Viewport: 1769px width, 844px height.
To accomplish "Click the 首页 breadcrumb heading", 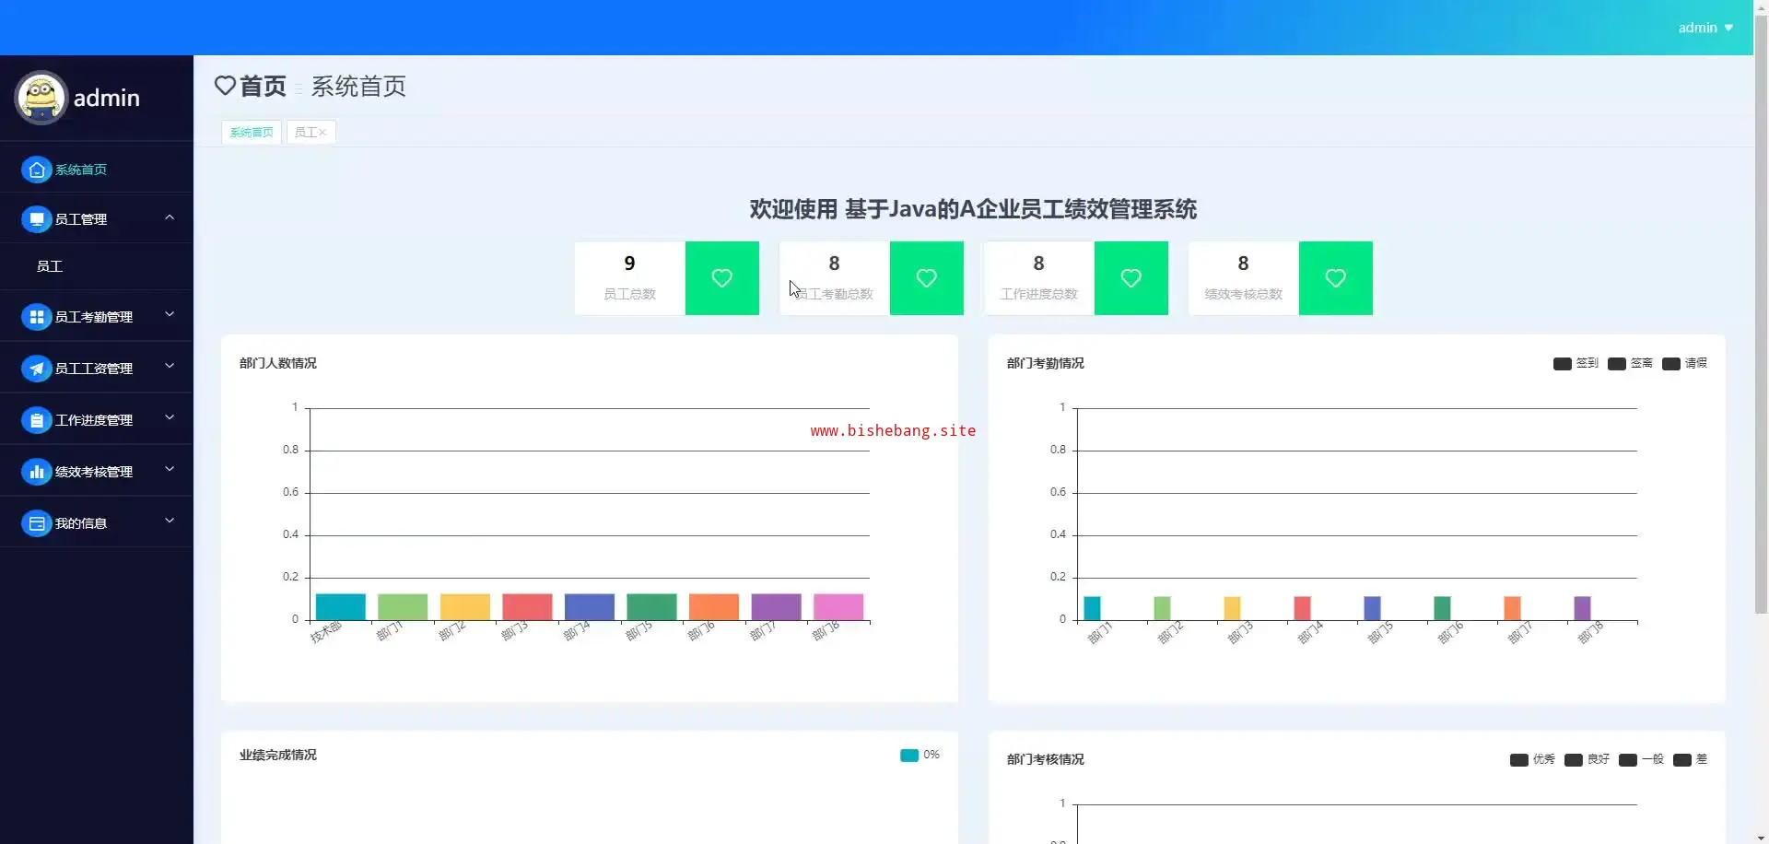I will point(264,86).
